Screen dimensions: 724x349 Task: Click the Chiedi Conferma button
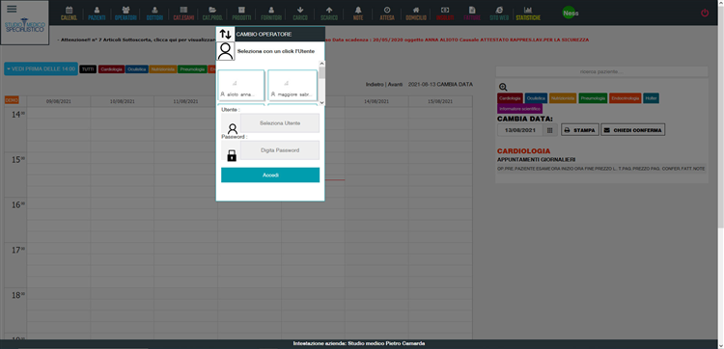pos(633,130)
